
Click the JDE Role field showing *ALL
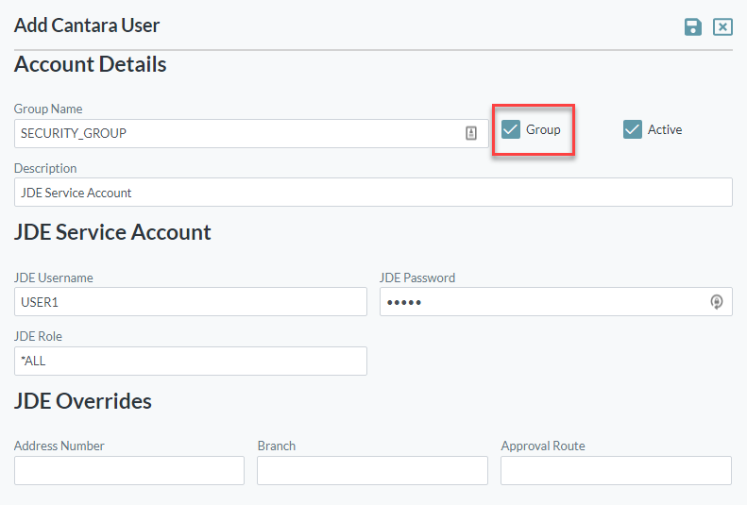(190, 361)
